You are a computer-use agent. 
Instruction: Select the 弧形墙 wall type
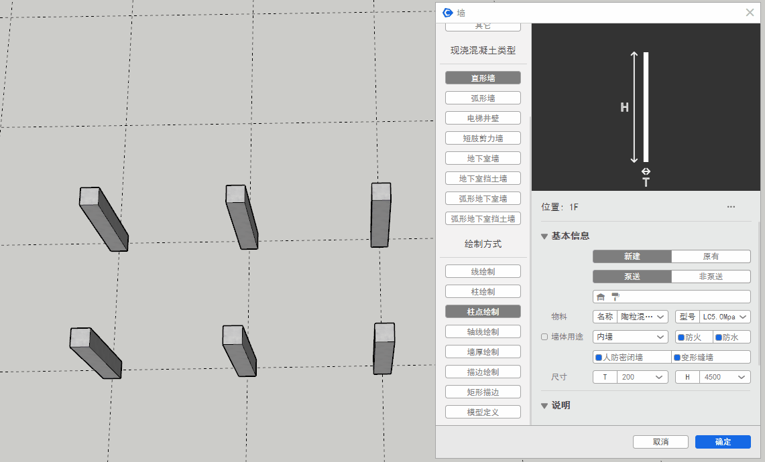[x=483, y=98]
